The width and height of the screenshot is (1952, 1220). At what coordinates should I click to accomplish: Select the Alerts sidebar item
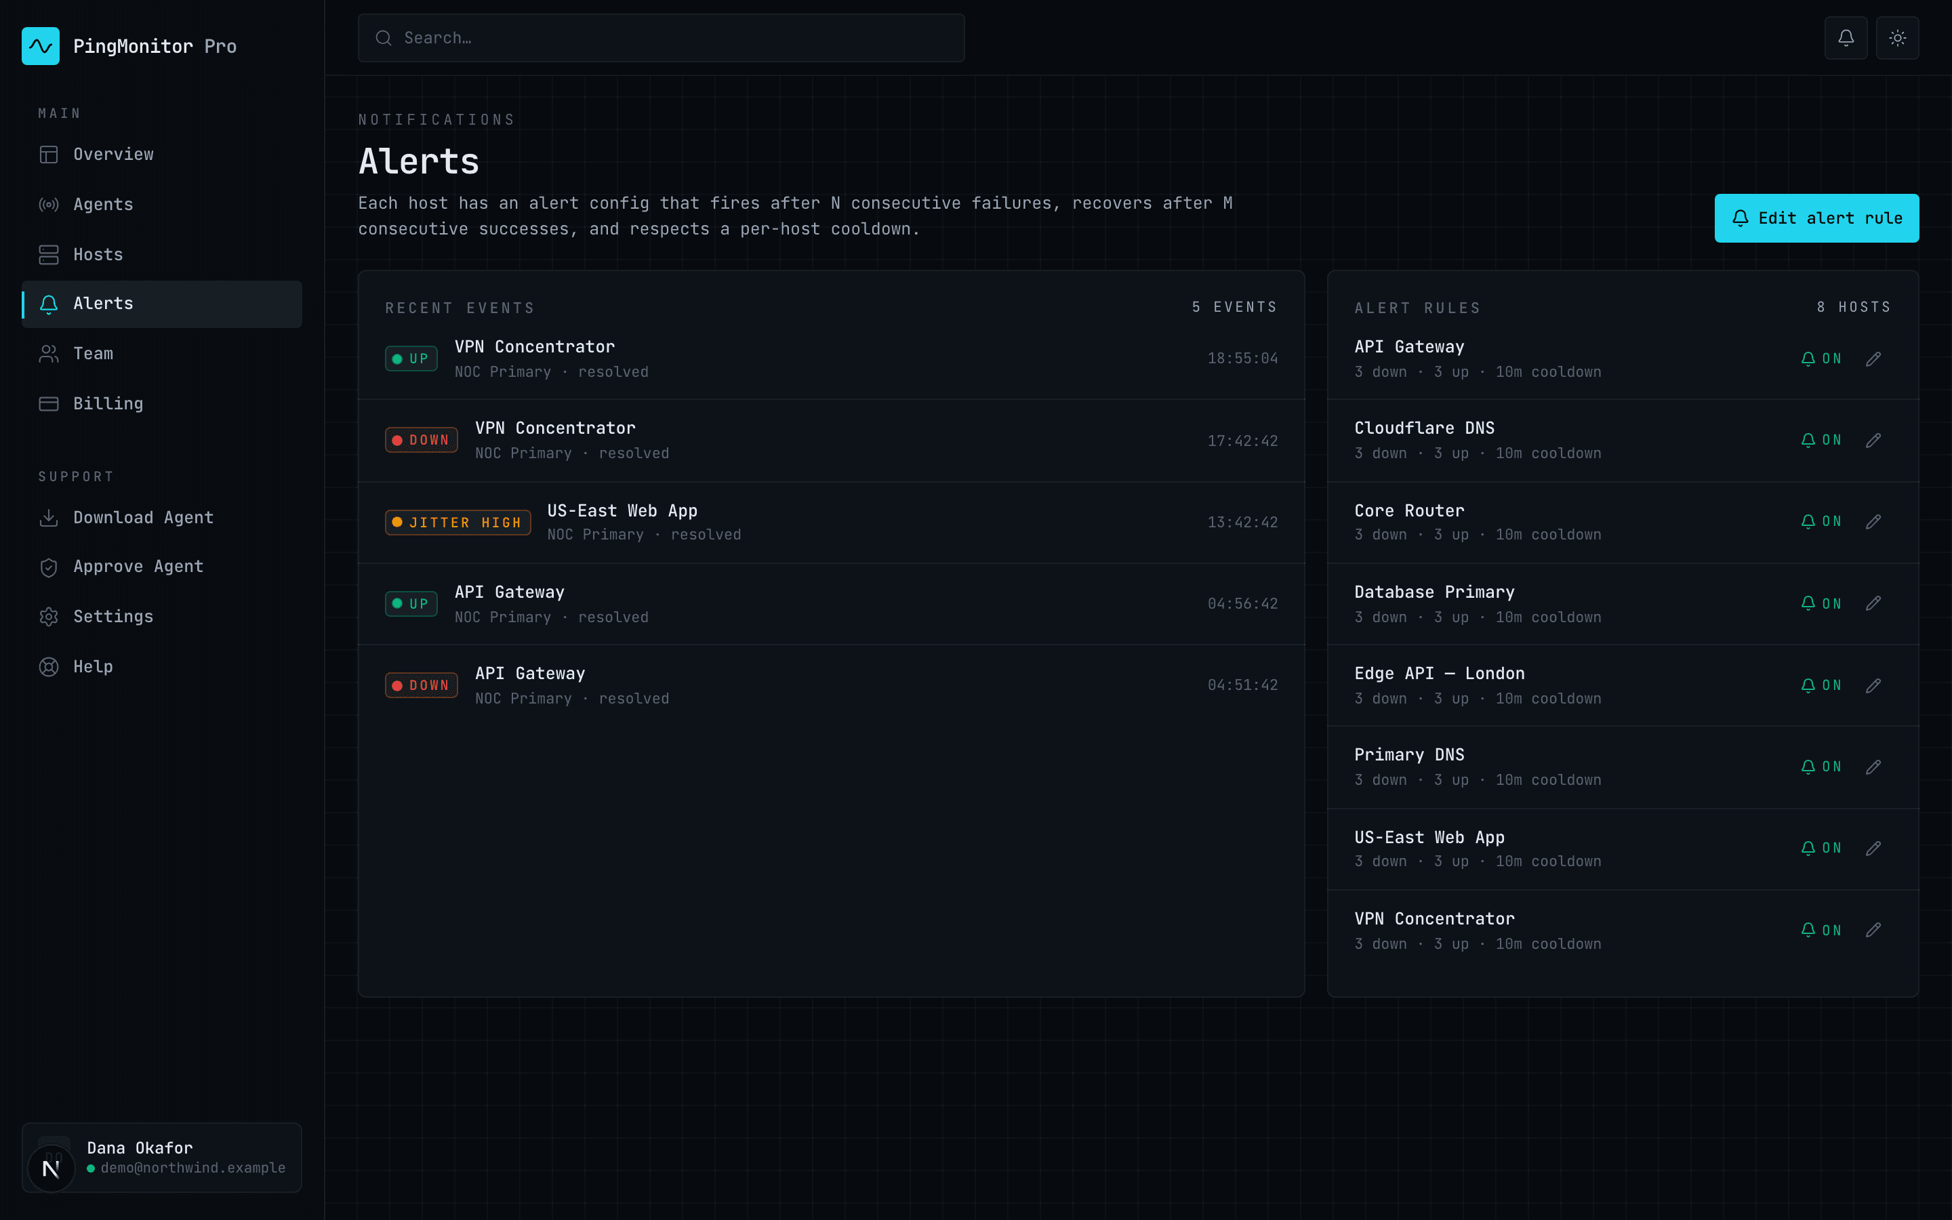click(161, 304)
